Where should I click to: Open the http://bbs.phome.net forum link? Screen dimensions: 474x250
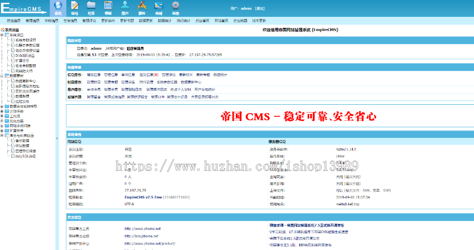point(142,236)
